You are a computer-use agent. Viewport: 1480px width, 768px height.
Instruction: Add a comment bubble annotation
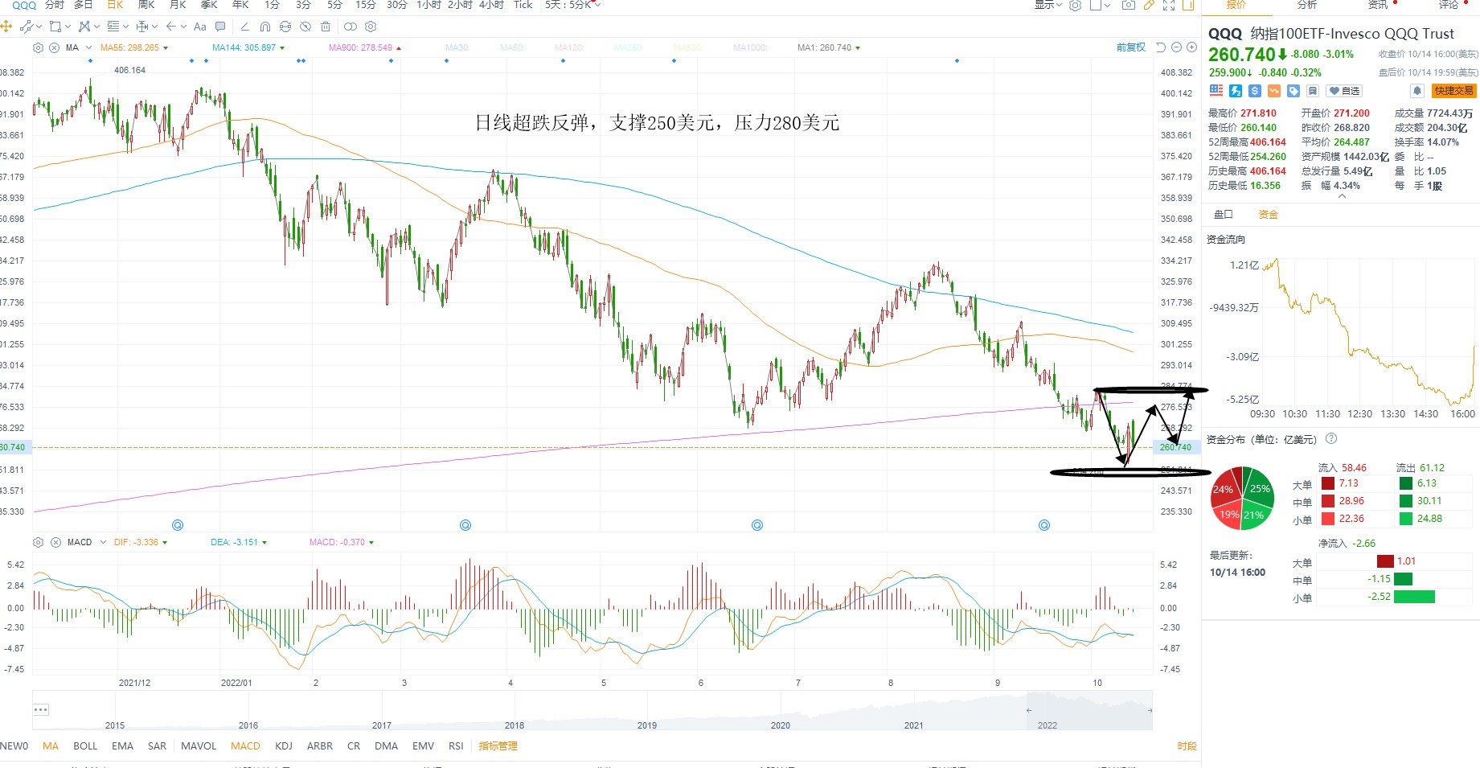220,27
